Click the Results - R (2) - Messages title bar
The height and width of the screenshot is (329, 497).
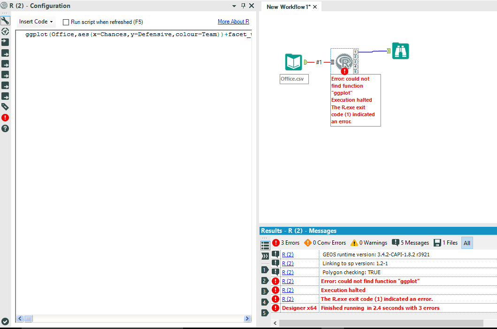[378, 231]
